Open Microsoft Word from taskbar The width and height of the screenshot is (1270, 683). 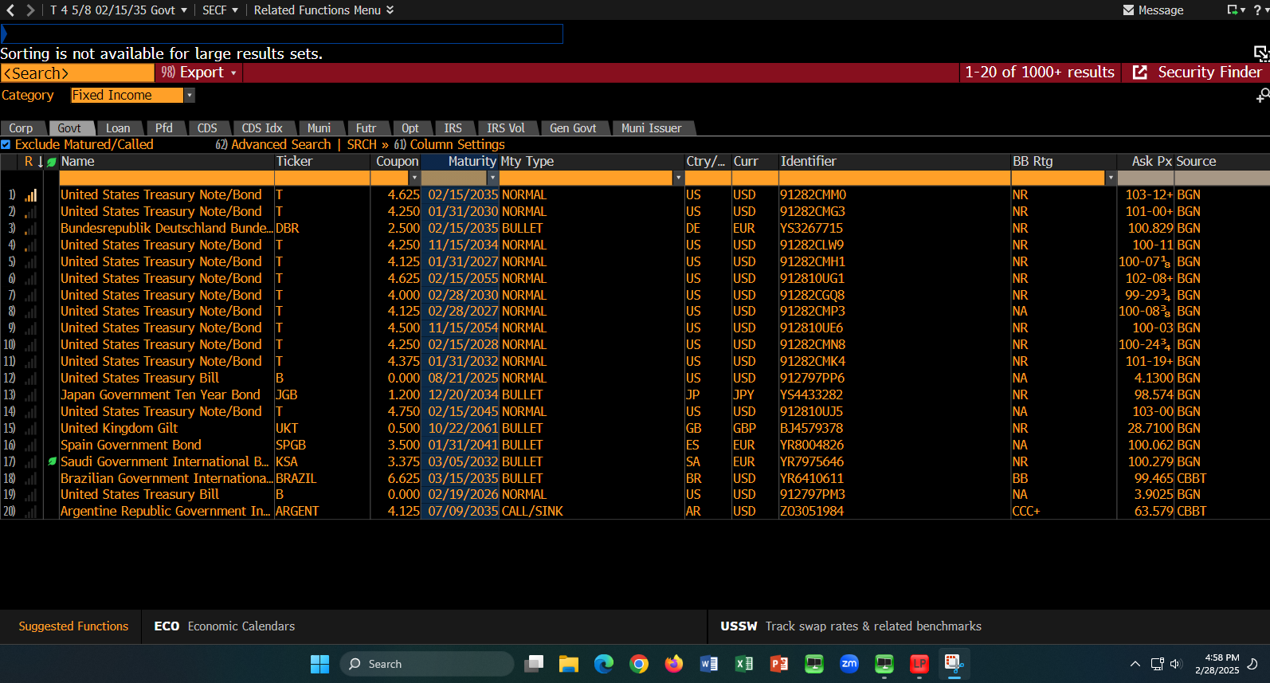click(709, 664)
